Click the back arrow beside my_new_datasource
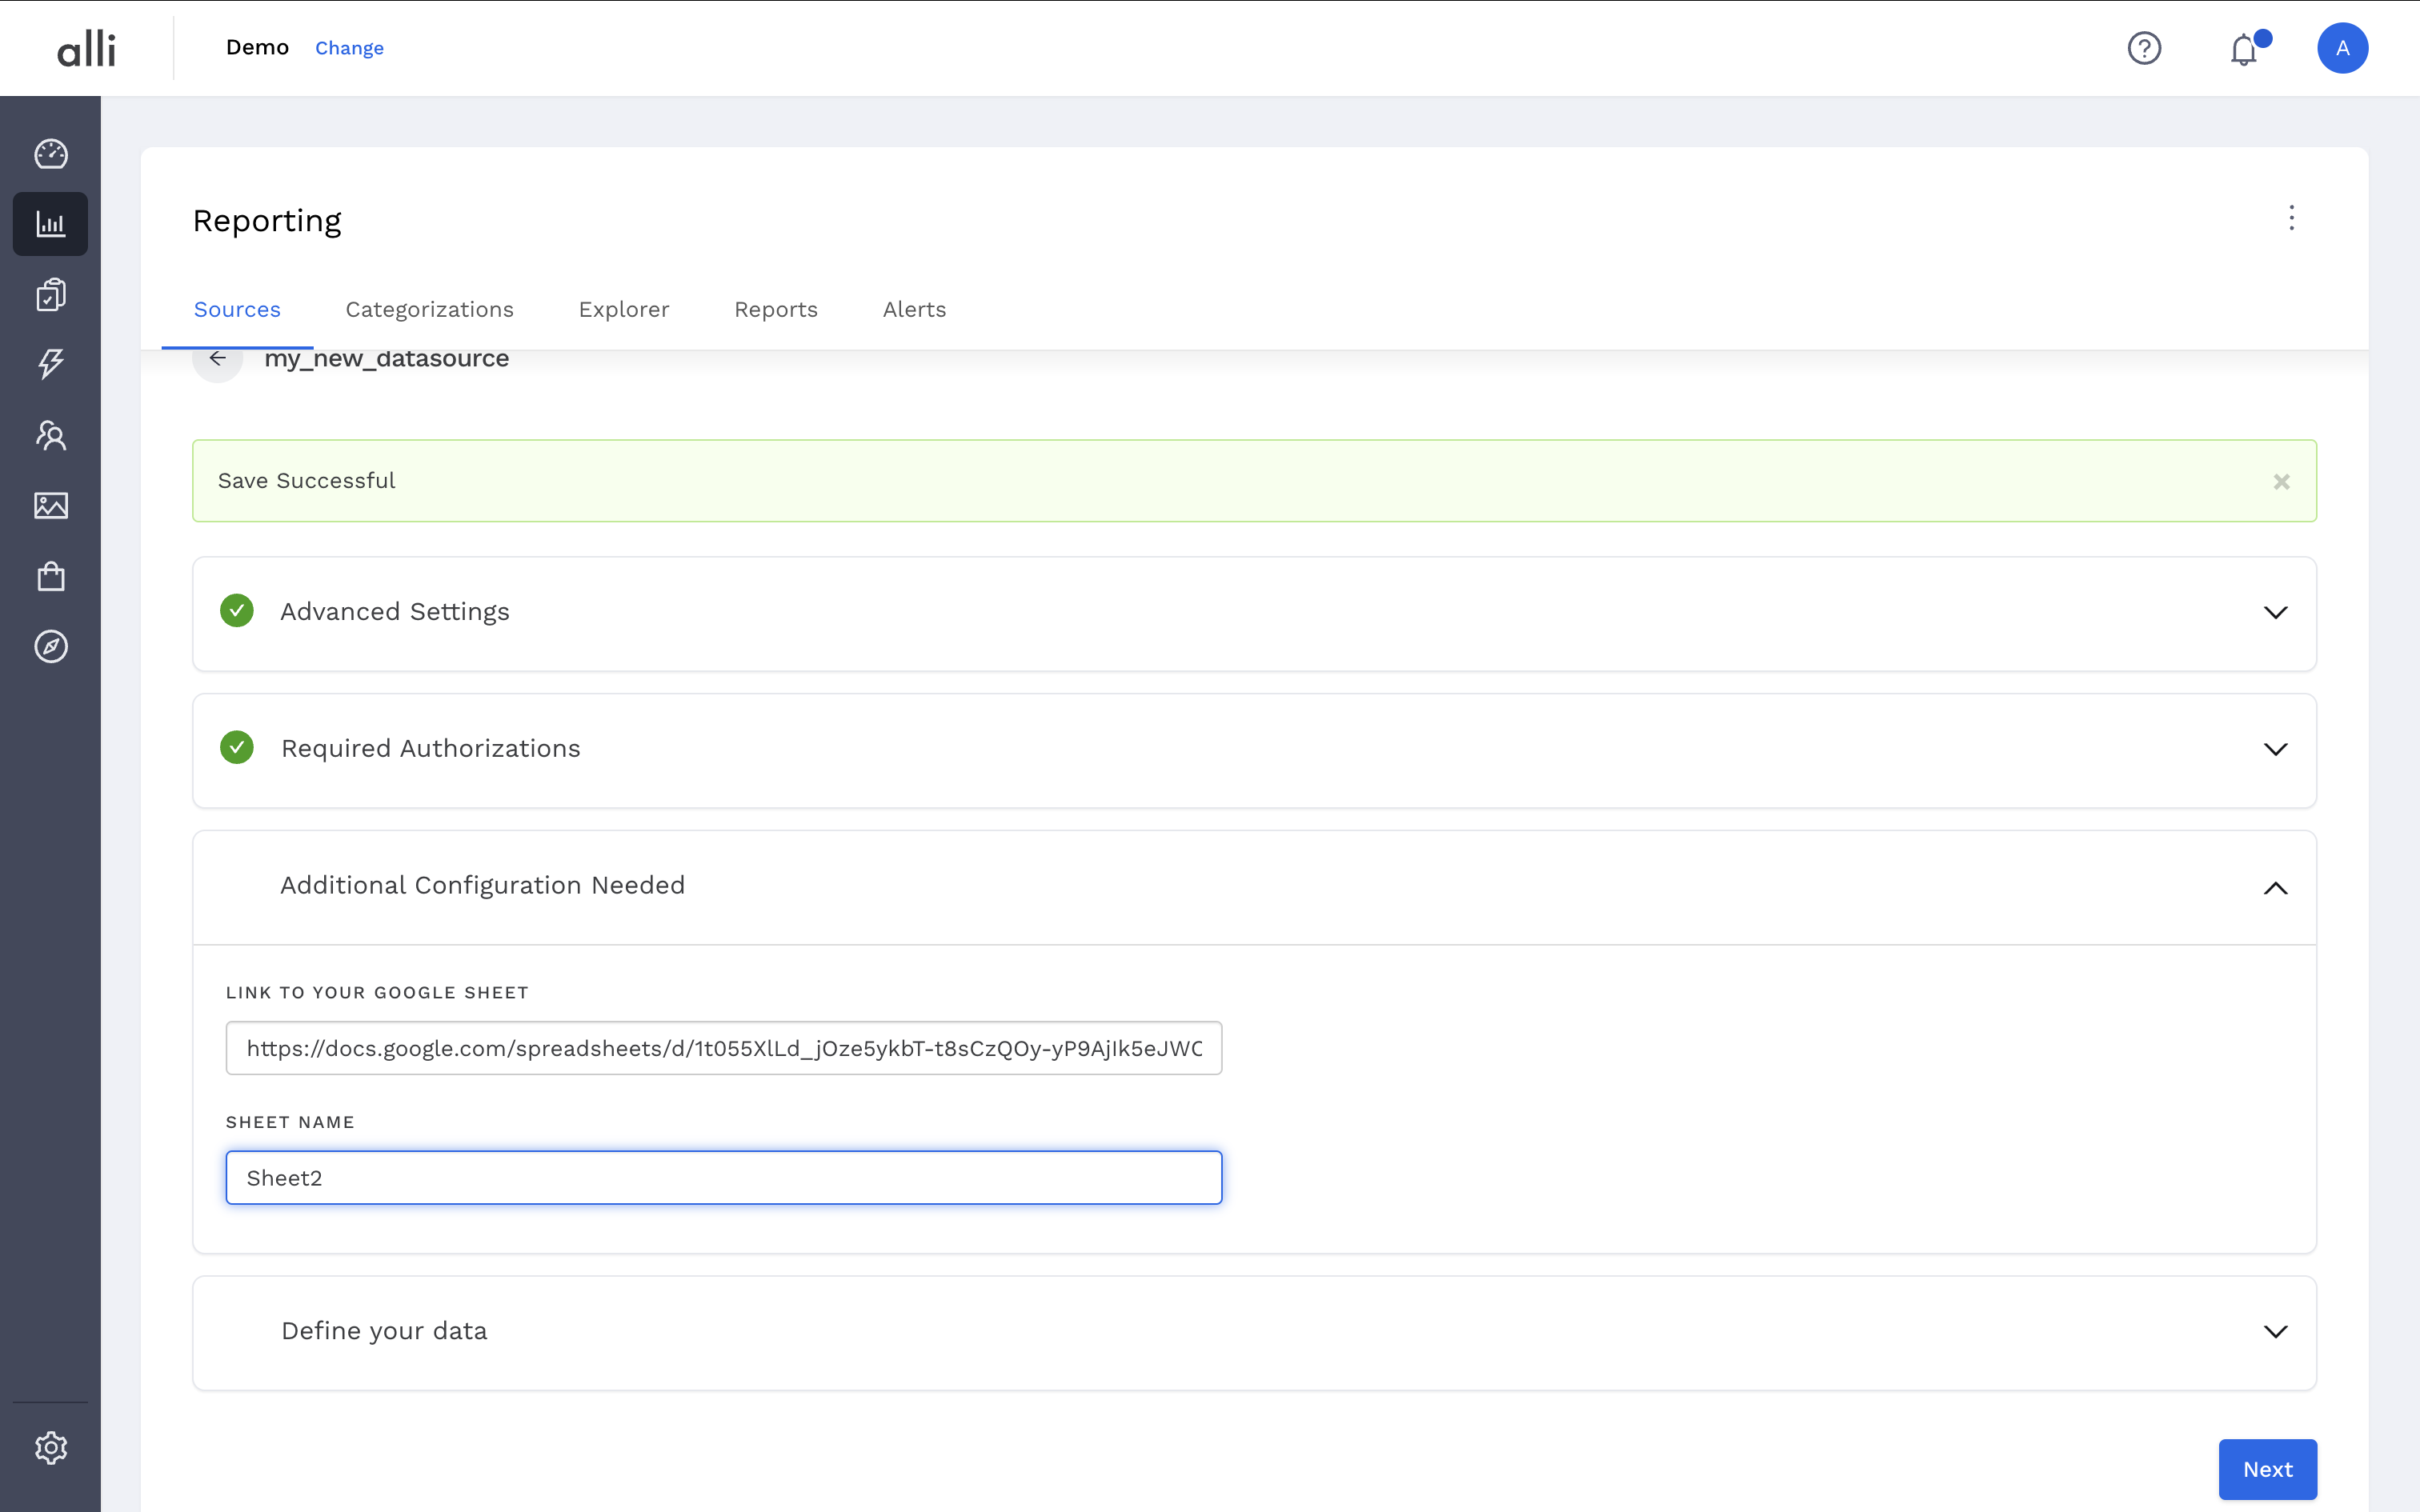This screenshot has width=2420, height=1512. (218, 359)
